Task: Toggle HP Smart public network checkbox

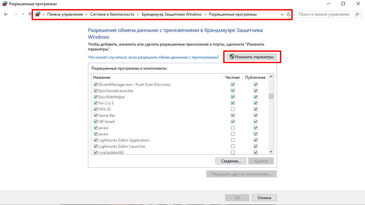Action: (x=255, y=122)
